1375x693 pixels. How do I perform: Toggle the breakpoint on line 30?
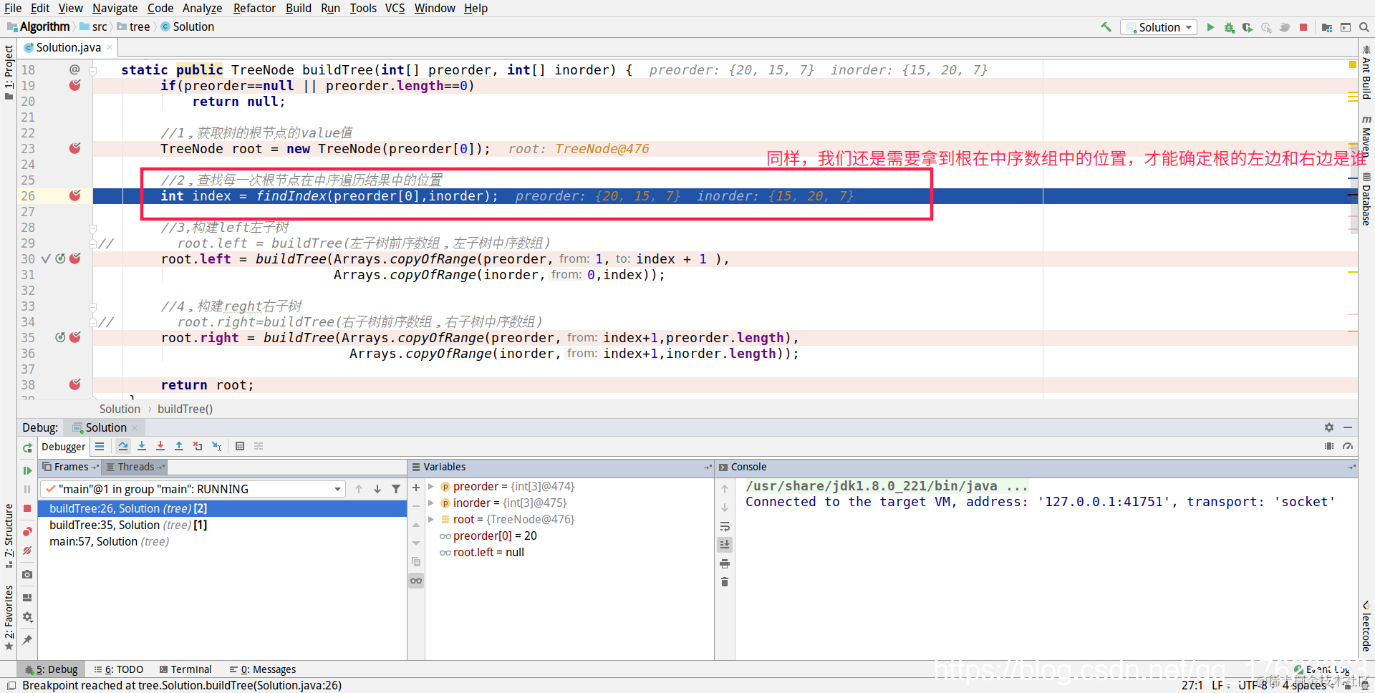(x=74, y=258)
